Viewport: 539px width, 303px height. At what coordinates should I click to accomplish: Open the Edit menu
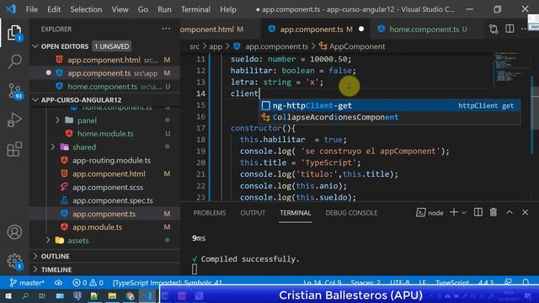(x=54, y=9)
